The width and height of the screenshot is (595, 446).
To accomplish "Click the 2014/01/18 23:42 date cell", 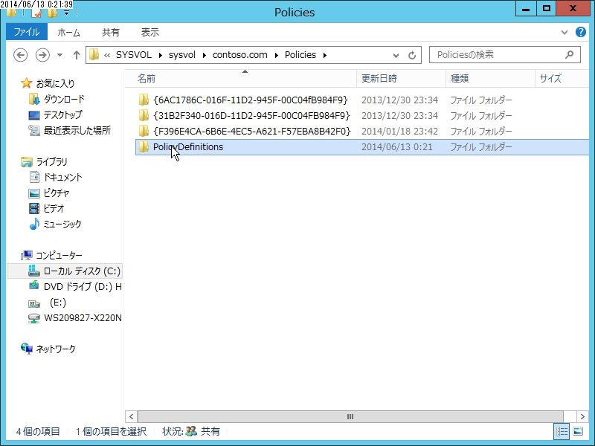I will (399, 132).
